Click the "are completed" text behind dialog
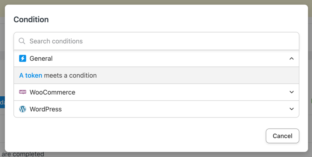Screen dimensions: 312x157 tap(23, 154)
